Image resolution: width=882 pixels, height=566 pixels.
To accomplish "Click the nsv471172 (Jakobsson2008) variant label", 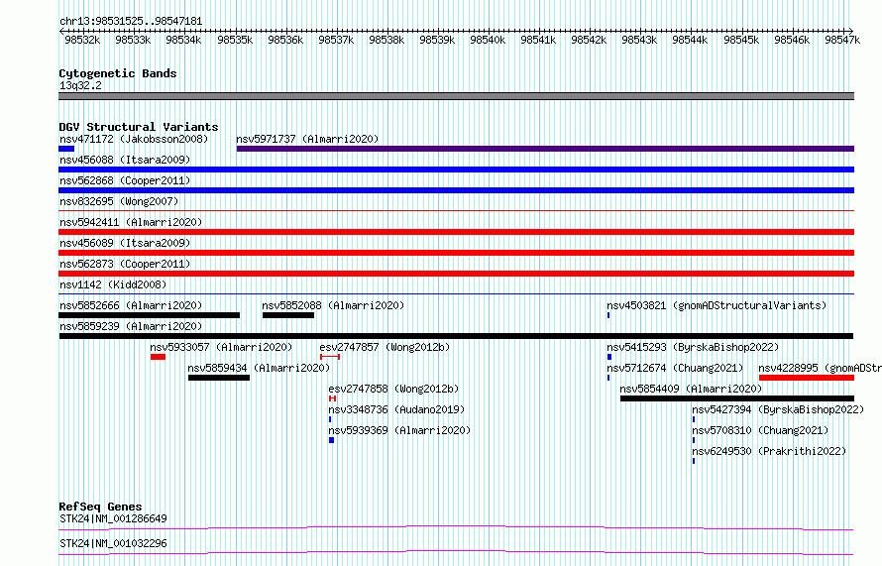I will point(134,139).
